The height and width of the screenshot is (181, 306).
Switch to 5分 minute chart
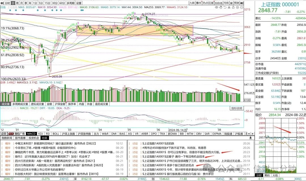41,3
